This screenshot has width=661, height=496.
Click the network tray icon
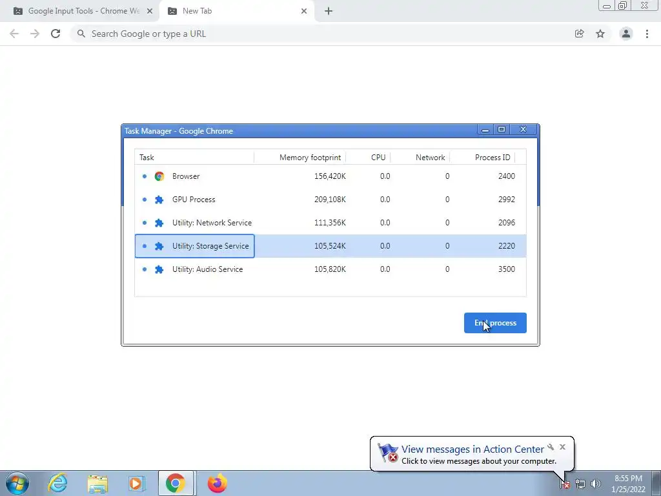[580, 484]
